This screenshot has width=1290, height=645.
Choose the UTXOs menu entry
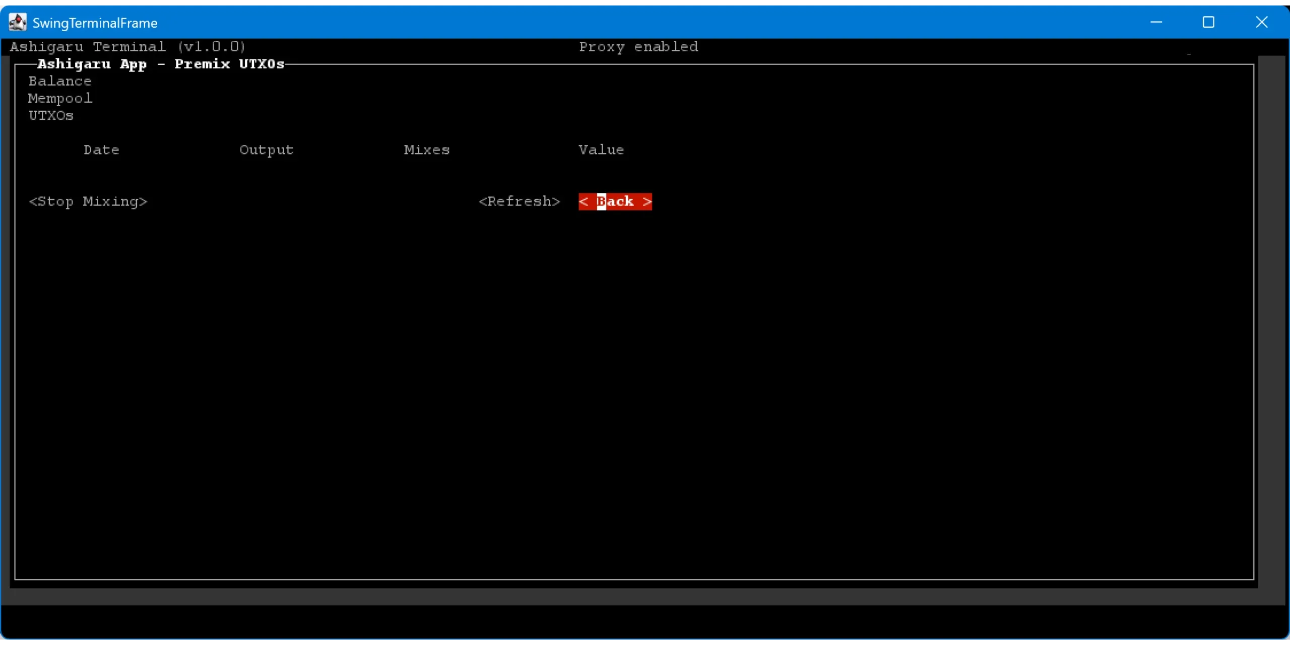(51, 115)
